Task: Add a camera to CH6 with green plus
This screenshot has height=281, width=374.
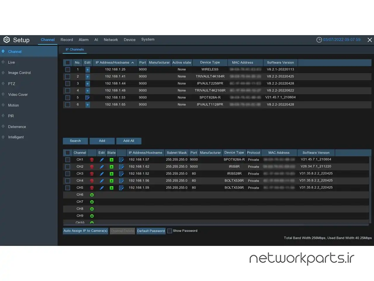Action: pyautogui.click(x=92, y=195)
